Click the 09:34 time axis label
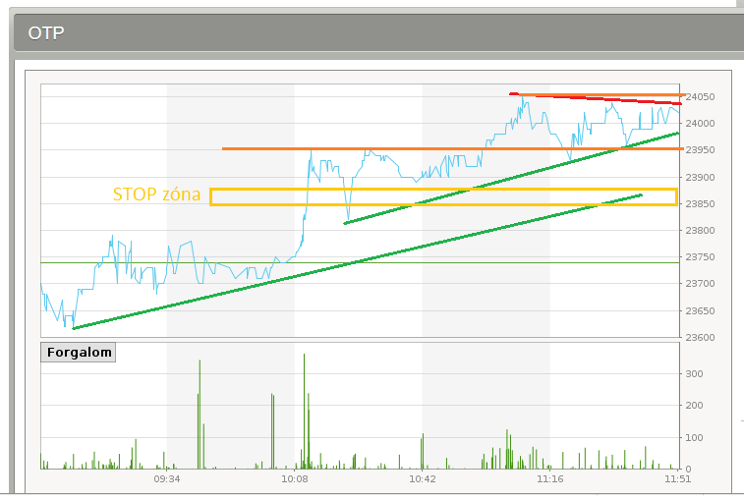 [167, 479]
